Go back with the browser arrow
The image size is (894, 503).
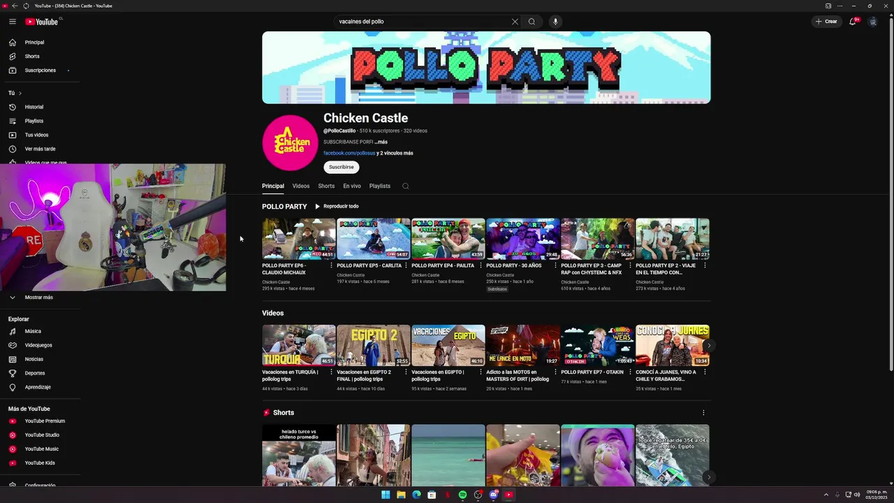(15, 6)
